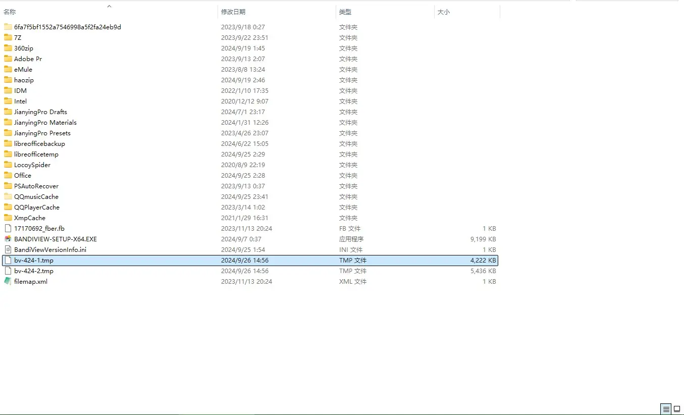Switch to details view layout icon
The width and height of the screenshot is (684, 415).
[x=666, y=409]
